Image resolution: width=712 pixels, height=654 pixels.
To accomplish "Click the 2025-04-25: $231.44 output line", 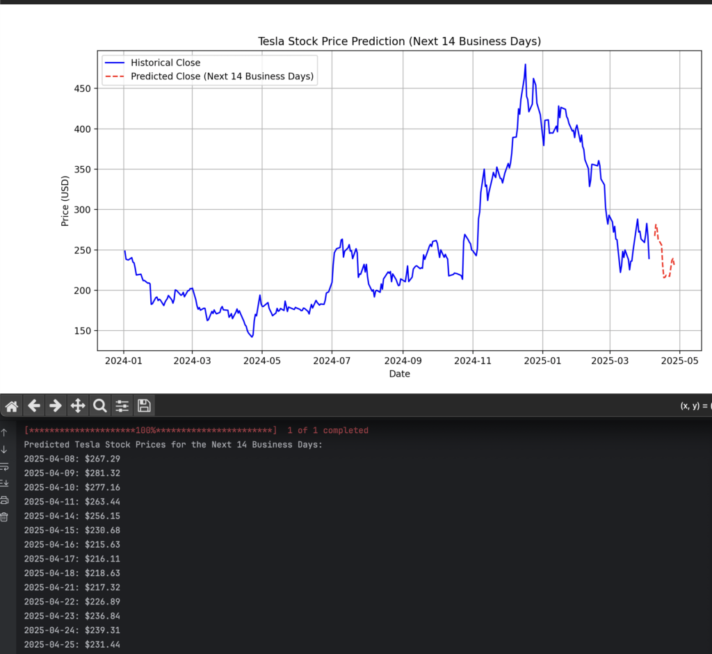I will coord(72,645).
